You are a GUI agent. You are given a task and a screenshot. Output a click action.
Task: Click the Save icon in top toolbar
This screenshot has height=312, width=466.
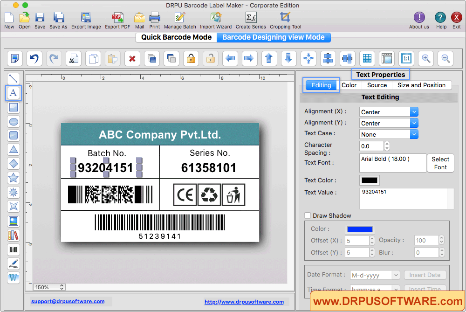(x=40, y=18)
